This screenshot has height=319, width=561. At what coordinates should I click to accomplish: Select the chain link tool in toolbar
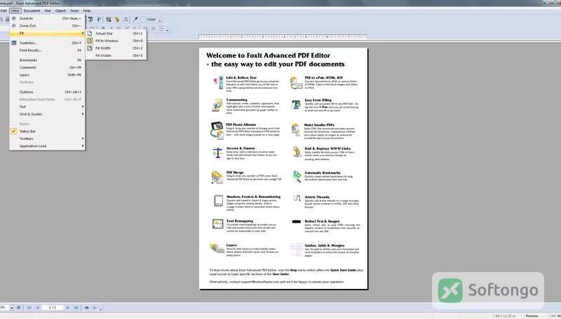point(116,20)
